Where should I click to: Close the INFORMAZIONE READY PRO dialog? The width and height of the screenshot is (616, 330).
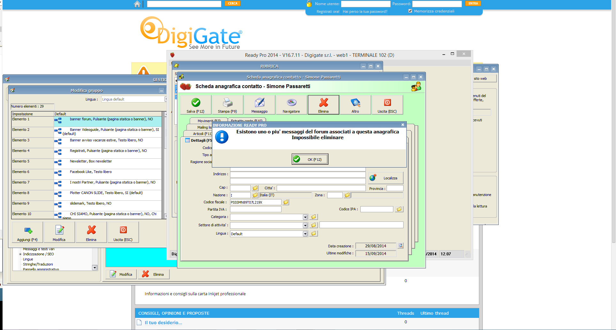point(403,125)
